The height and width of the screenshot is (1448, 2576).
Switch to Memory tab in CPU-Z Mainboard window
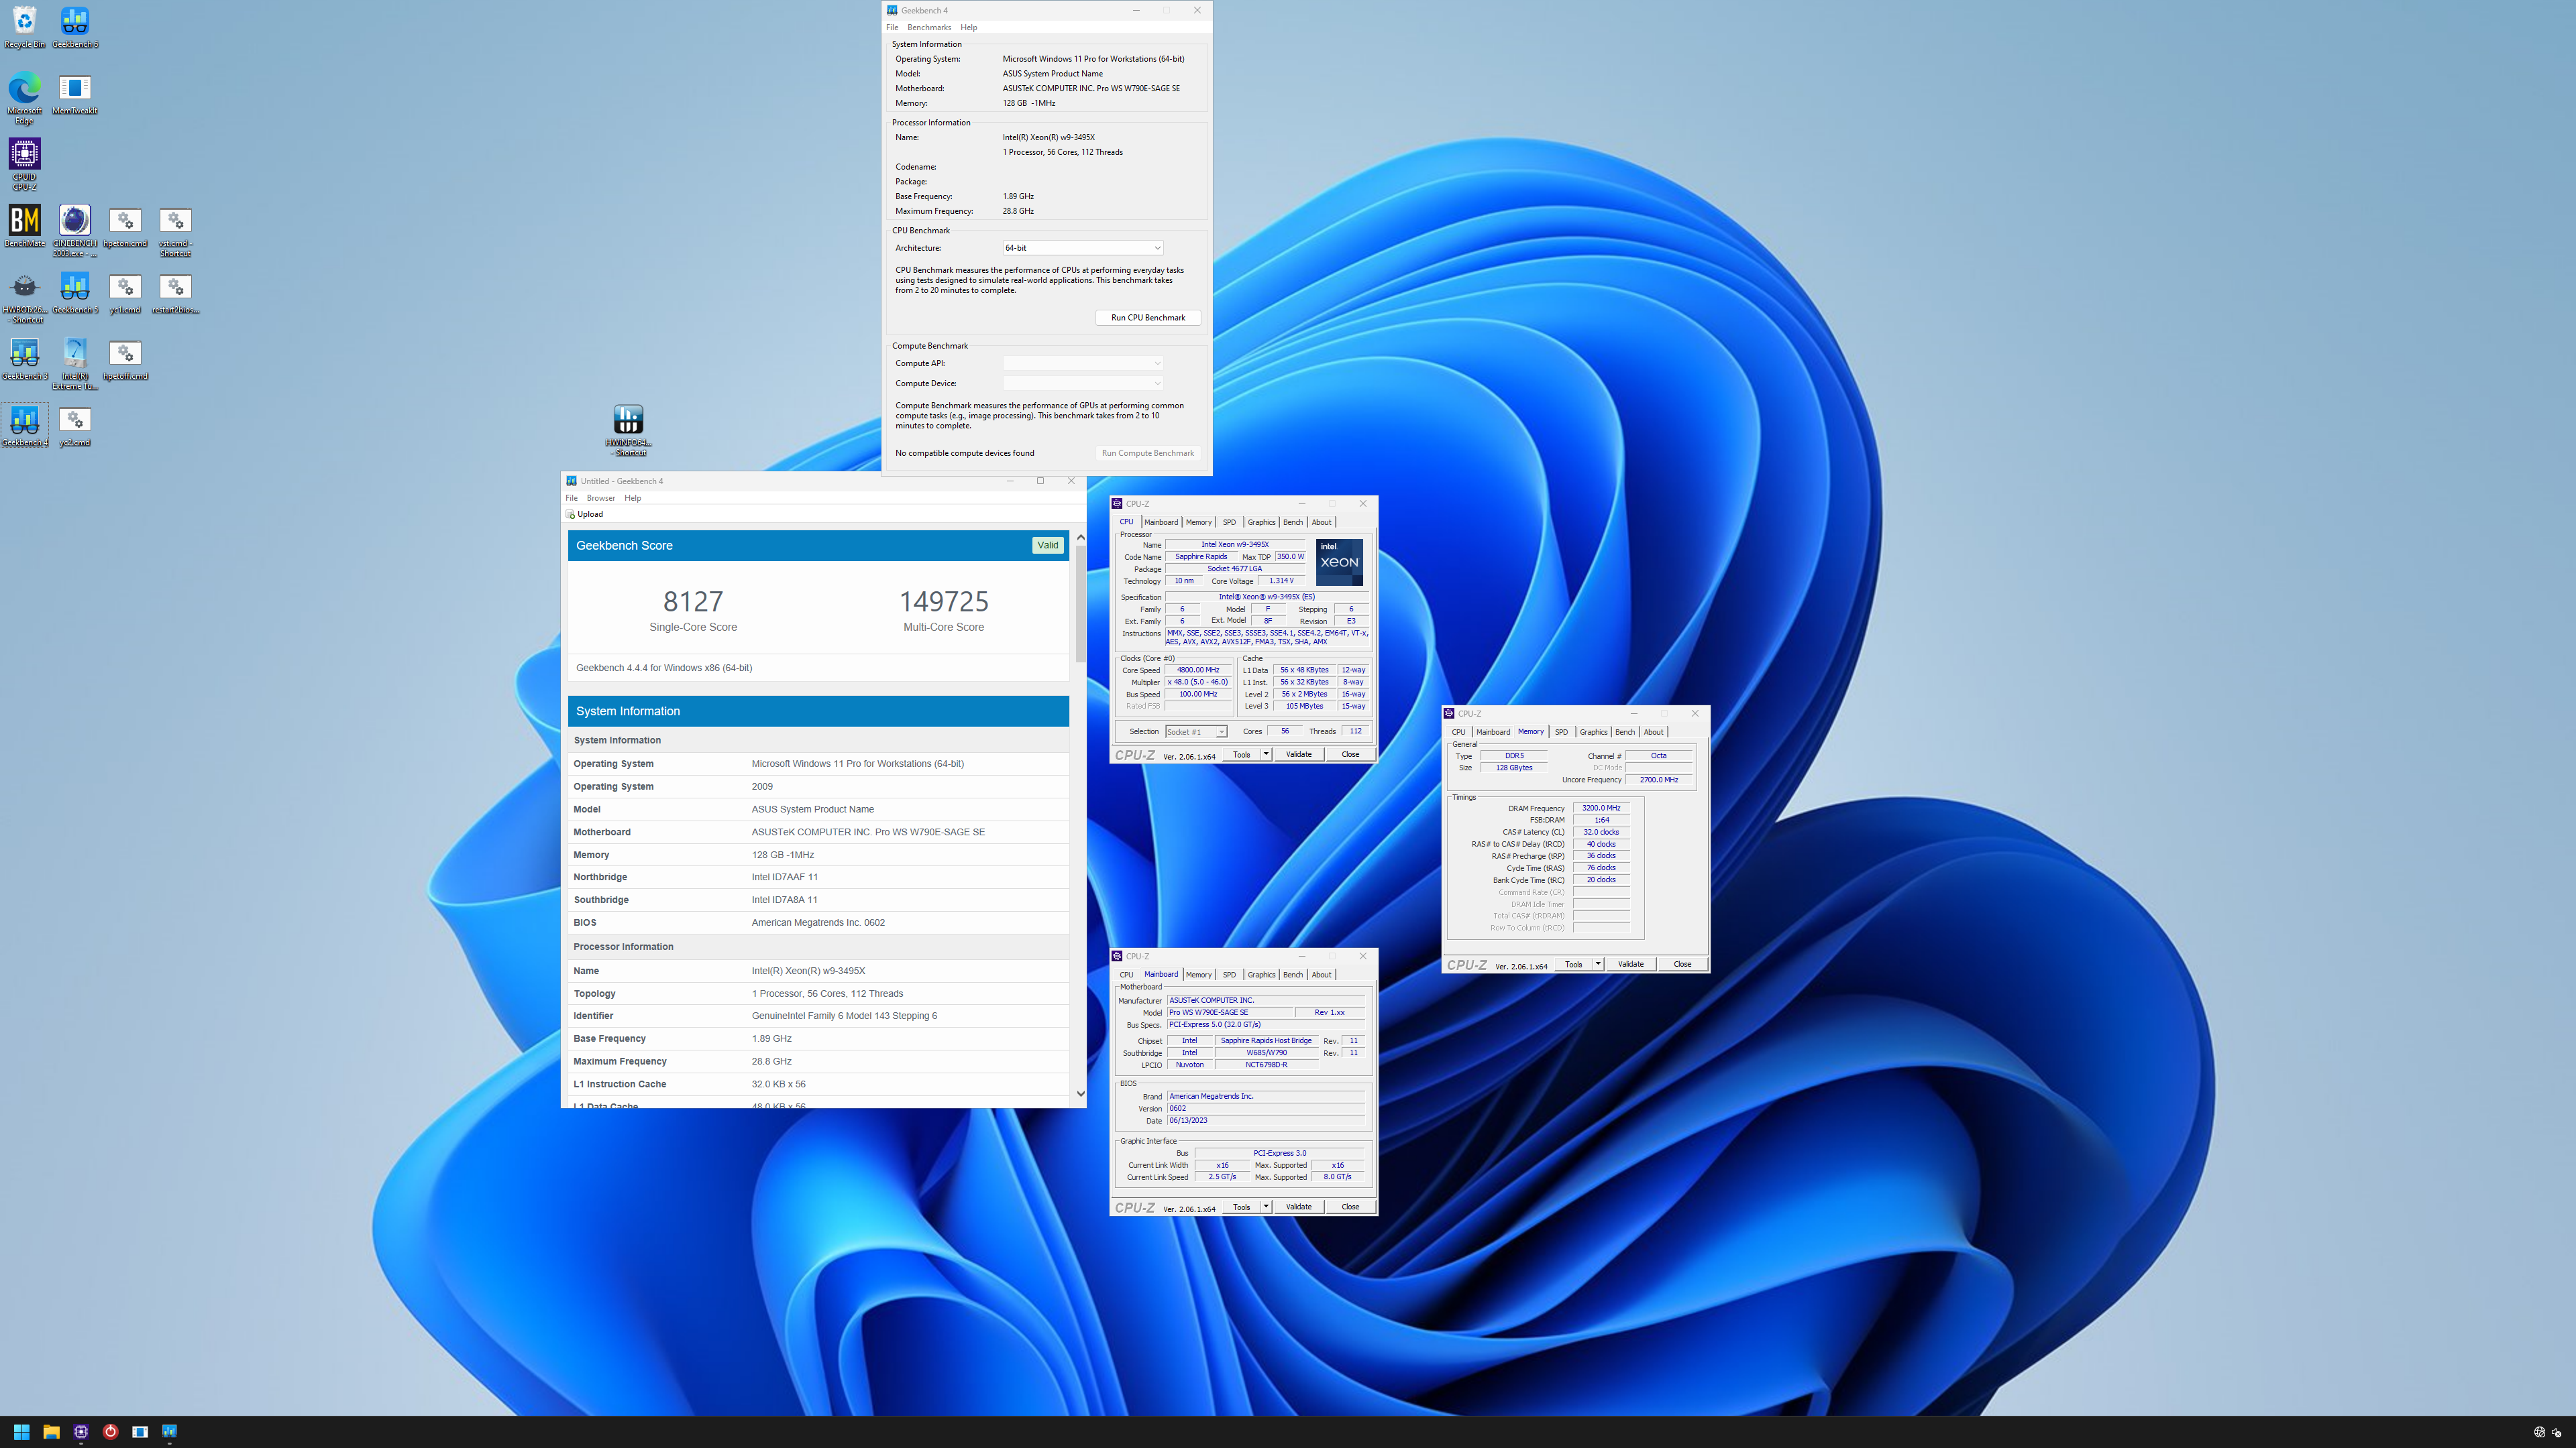pyautogui.click(x=1198, y=974)
